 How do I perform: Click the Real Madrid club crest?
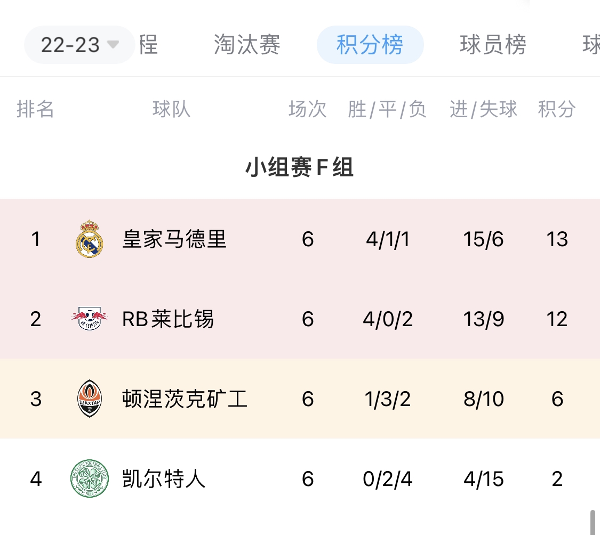pos(89,239)
